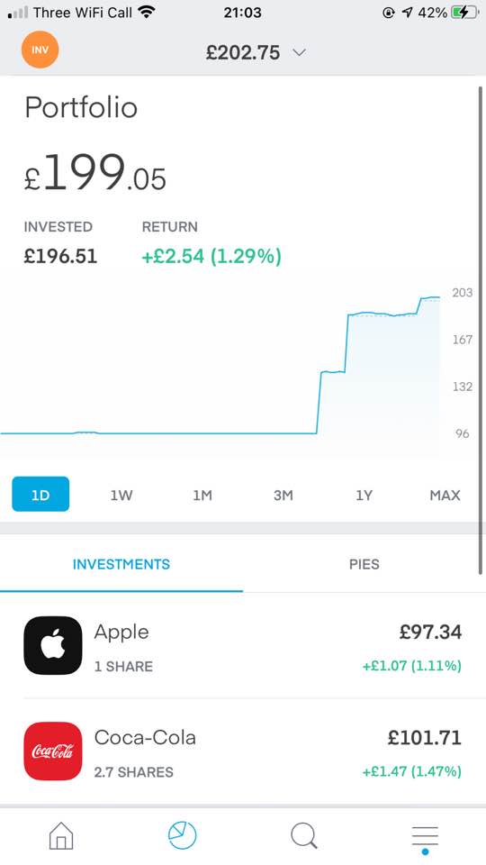
Task: Click the vertical scrollbar on the right
Action: pyautogui.click(x=481, y=331)
